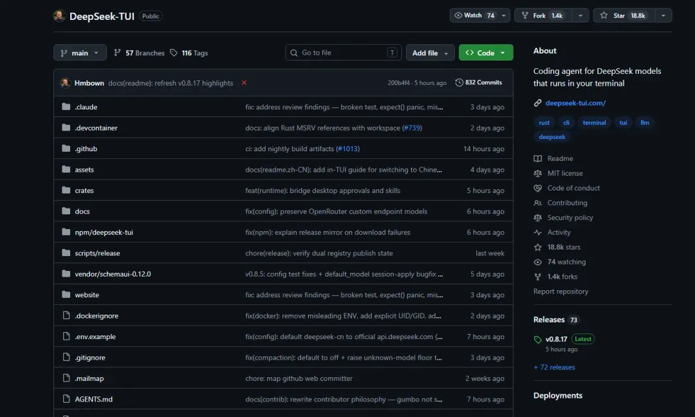Open commit hash 200b4f4
This screenshot has width=695, height=417.
point(398,83)
